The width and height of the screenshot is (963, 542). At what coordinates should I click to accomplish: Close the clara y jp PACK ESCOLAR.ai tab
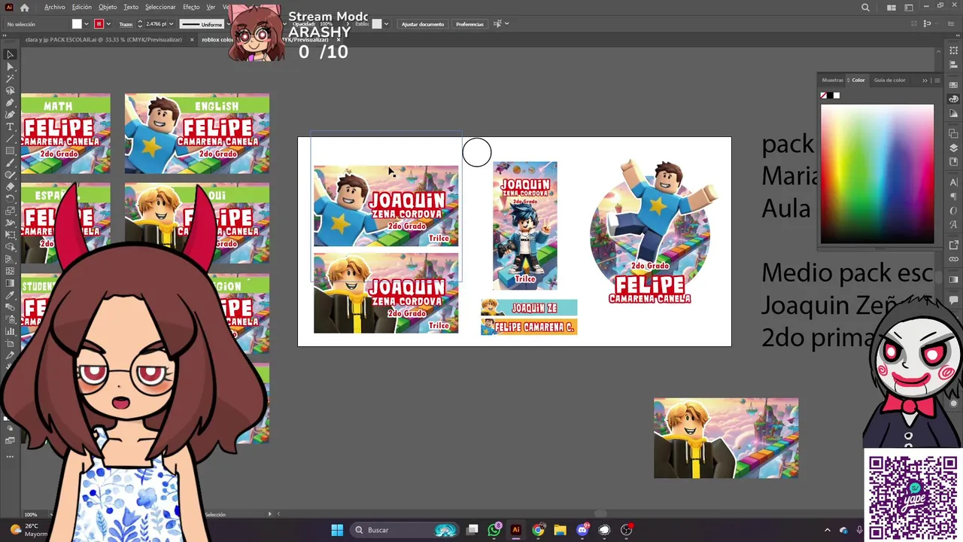click(x=190, y=39)
